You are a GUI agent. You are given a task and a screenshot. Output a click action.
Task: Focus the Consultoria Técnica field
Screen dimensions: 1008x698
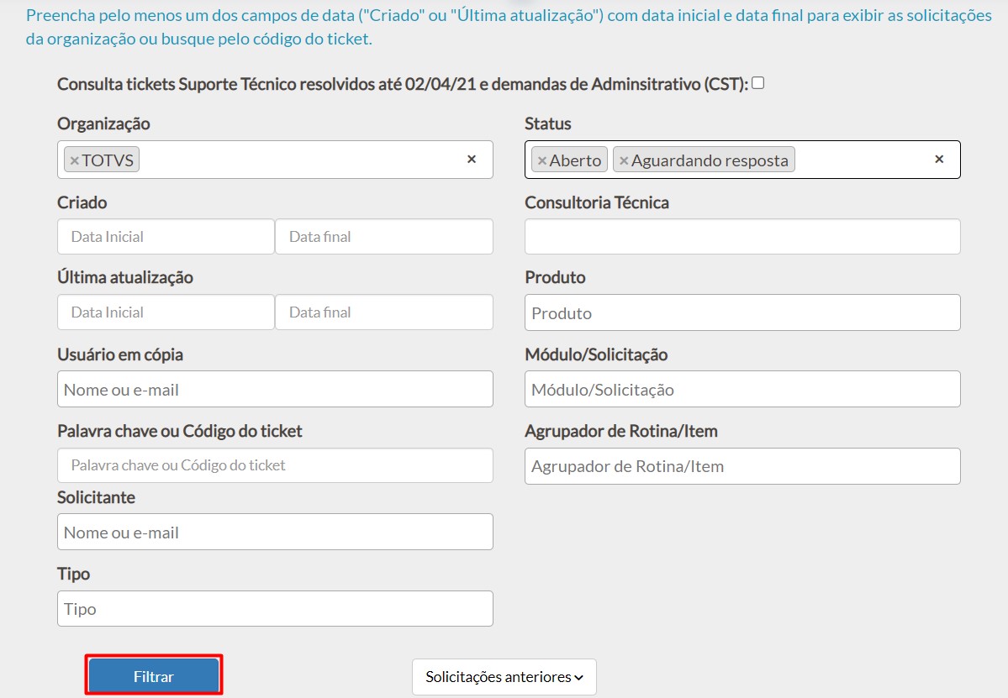coord(742,236)
